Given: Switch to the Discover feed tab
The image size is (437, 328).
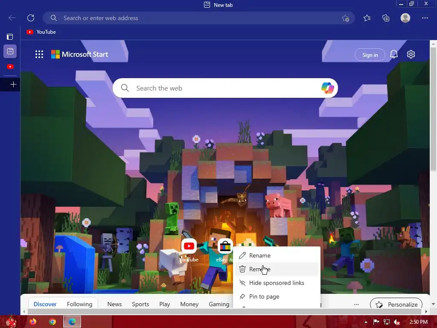Looking at the screenshot, I should (x=45, y=304).
